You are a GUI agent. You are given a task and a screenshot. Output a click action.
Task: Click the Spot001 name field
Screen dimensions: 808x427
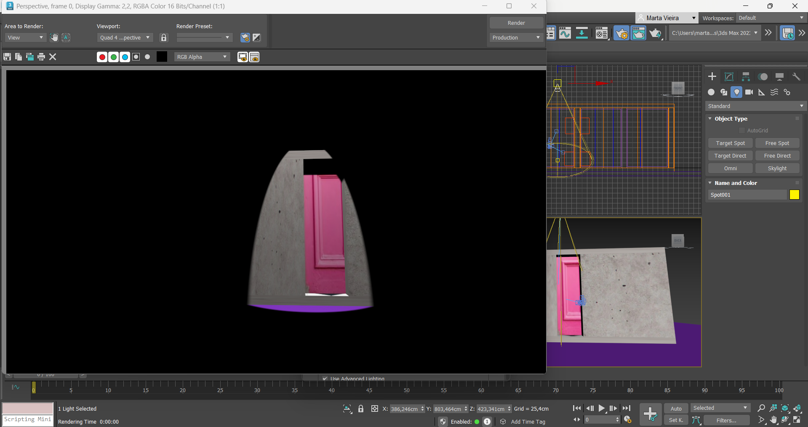(747, 195)
